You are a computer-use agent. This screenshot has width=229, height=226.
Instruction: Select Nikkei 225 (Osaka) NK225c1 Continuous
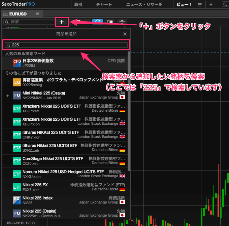point(65,213)
